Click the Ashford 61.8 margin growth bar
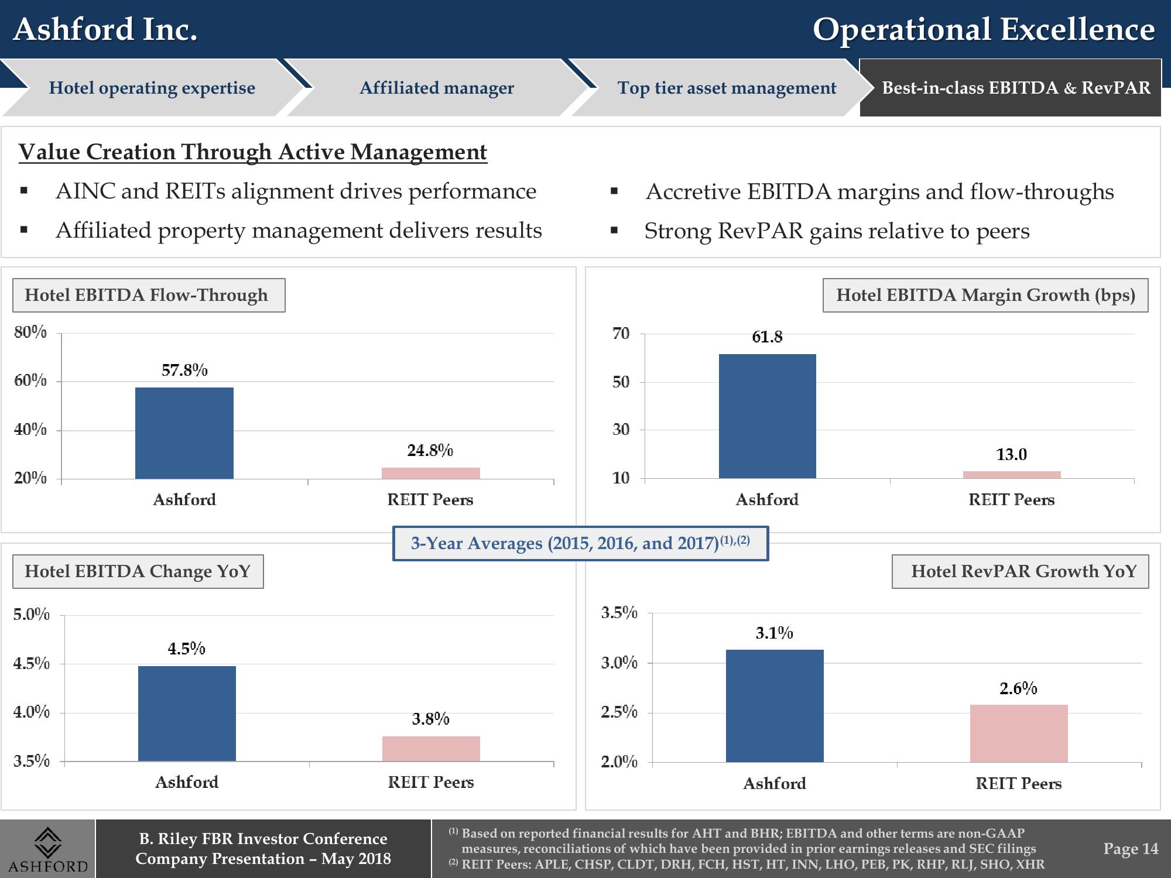This screenshot has height=878, width=1171. (768, 416)
